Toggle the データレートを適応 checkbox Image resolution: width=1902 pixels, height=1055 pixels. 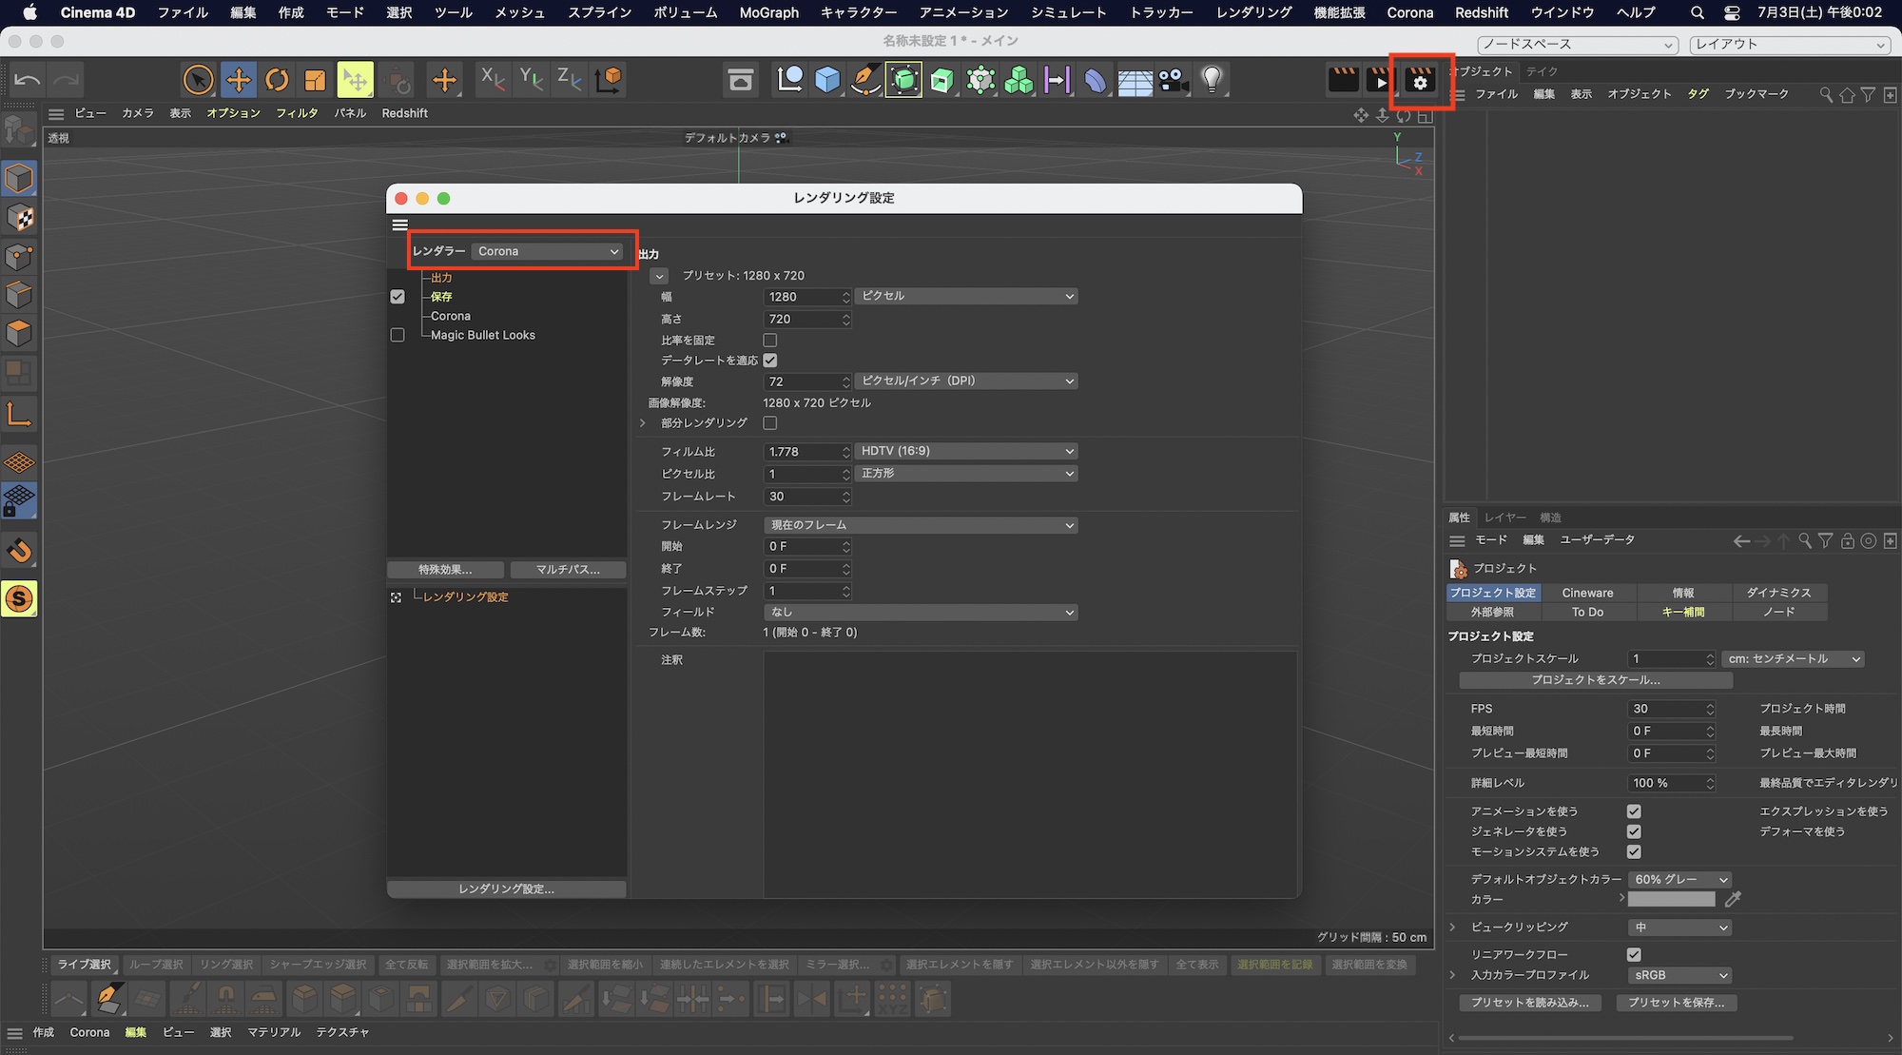coord(770,360)
